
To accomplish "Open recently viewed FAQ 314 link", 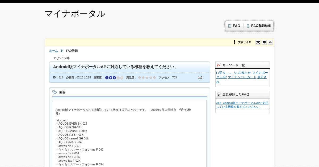I will [x=242, y=105].
